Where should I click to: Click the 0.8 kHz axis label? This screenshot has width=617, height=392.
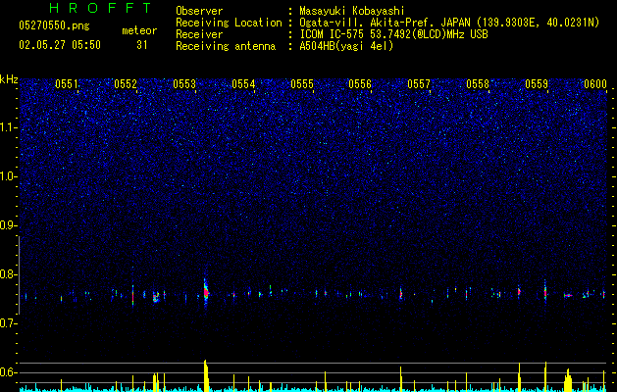tap(9, 274)
